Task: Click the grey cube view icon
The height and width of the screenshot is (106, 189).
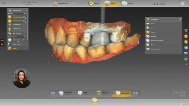Action: coord(186,31)
